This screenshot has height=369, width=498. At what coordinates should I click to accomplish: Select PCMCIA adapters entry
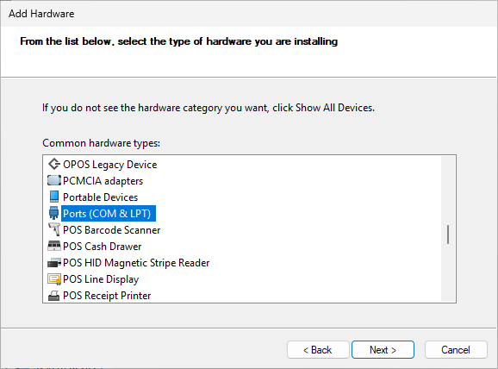click(103, 181)
